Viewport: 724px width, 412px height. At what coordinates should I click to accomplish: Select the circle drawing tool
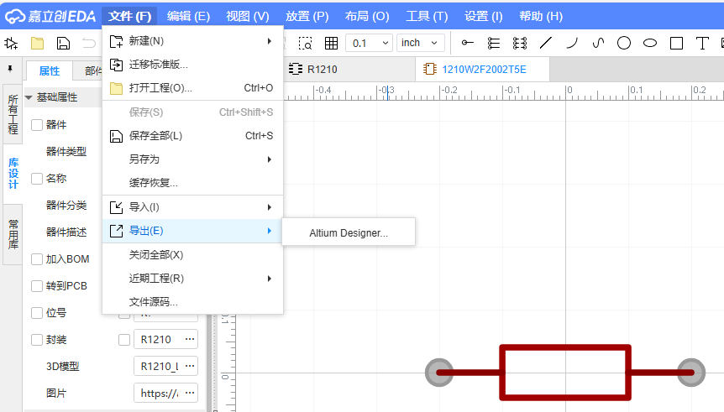[624, 43]
